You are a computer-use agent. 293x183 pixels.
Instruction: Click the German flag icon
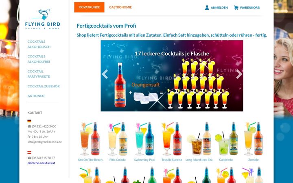coord(29,121)
